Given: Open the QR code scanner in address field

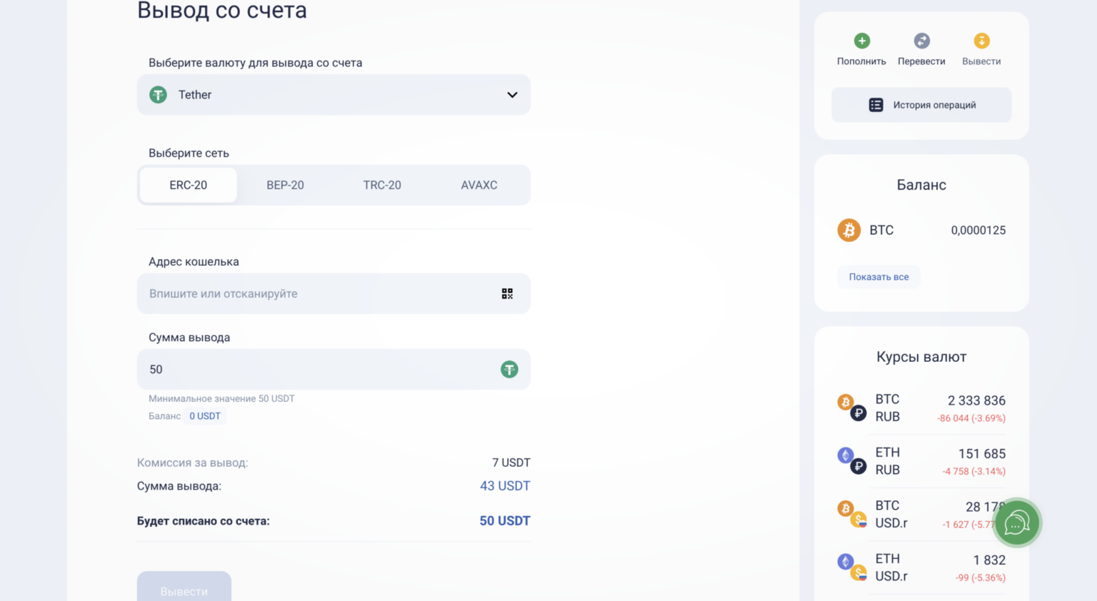Looking at the screenshot, I should pos(507,293).
